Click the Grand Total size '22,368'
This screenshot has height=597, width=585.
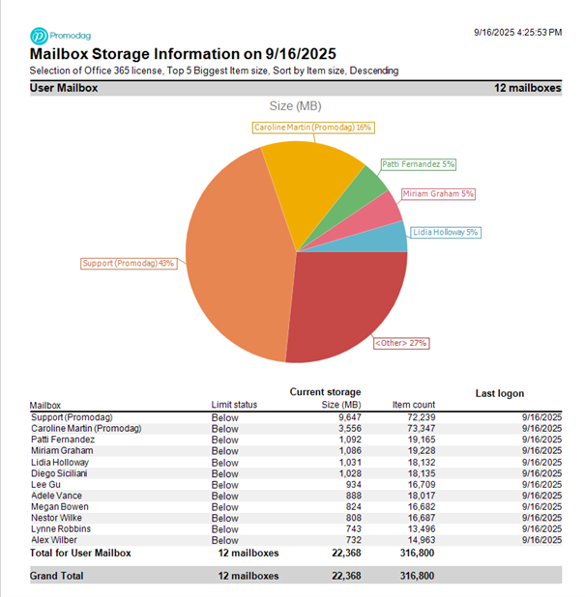[x=346, y=576]
